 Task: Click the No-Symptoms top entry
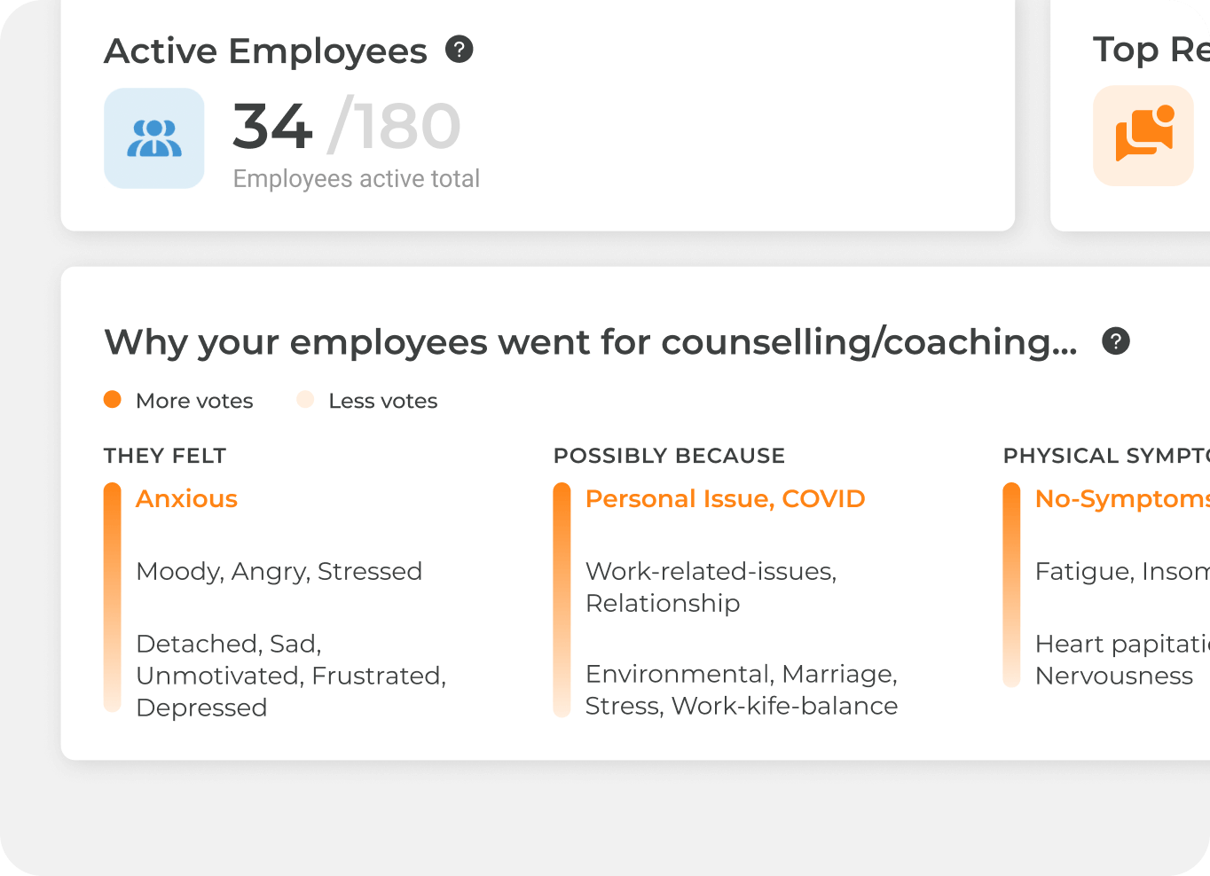tap(1121, 499)
